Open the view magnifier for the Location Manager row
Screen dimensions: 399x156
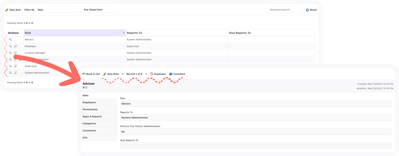tap(10, 53)
